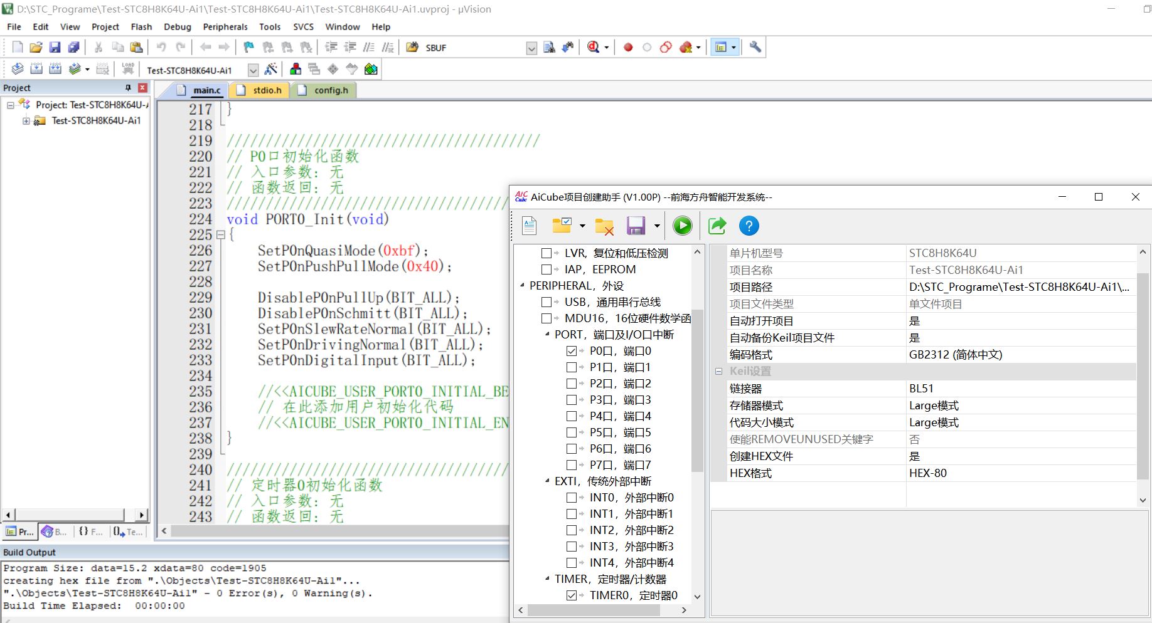Viewport: 1152px width, 623px height.
Task: Check the INT0 外部中断0 checkbox
Action: point(571,498)
